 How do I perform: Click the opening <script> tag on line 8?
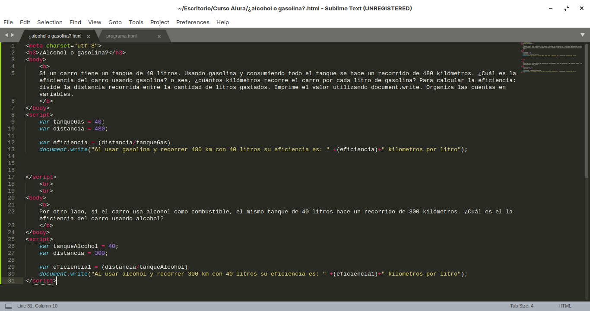(39, 115)
